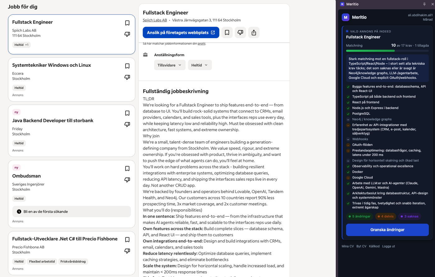Bookmark the Systemtekniker Windows och Linux job
This screenshot has height=277, width=435.
pos(127,66)
